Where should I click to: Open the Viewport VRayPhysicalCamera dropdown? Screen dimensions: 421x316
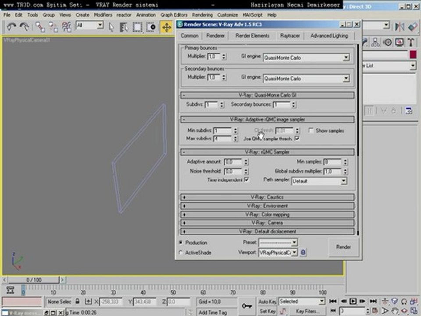(x=278, y=252)
